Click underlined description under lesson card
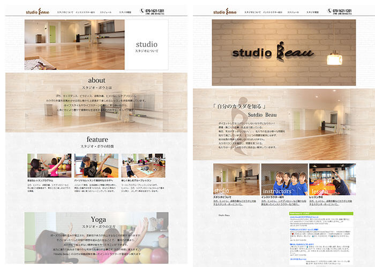375x267 pixels. coord(331,202)
